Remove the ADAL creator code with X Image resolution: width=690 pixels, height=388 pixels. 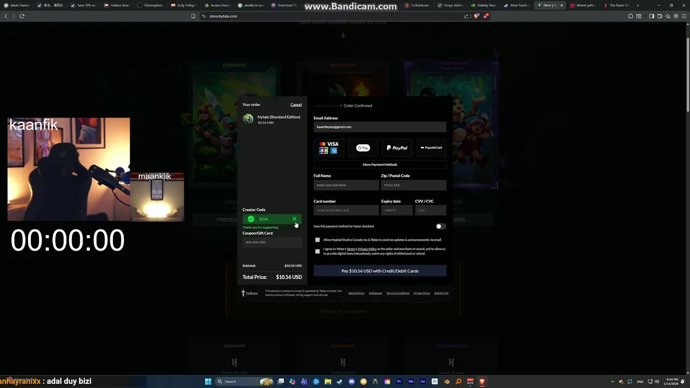pos(294,219)
